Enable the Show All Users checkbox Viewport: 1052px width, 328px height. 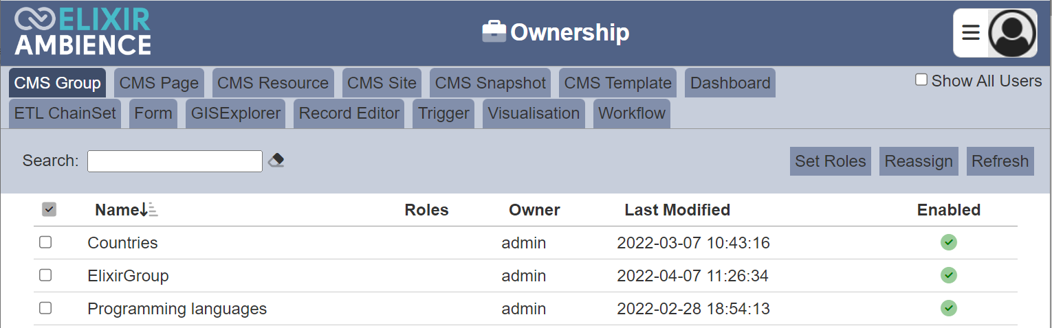[x=921, y=80]
